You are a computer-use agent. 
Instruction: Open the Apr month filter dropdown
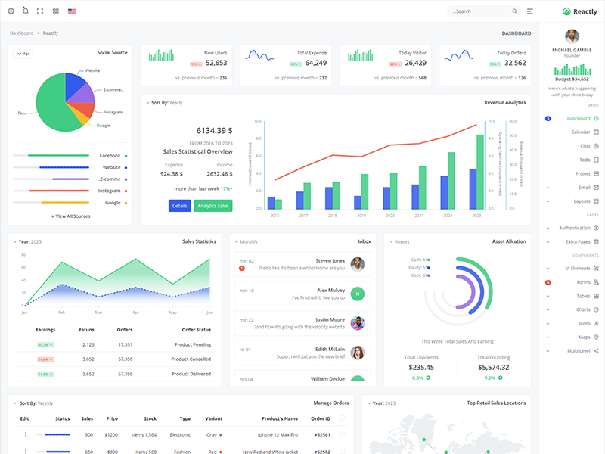click(23, 52)
